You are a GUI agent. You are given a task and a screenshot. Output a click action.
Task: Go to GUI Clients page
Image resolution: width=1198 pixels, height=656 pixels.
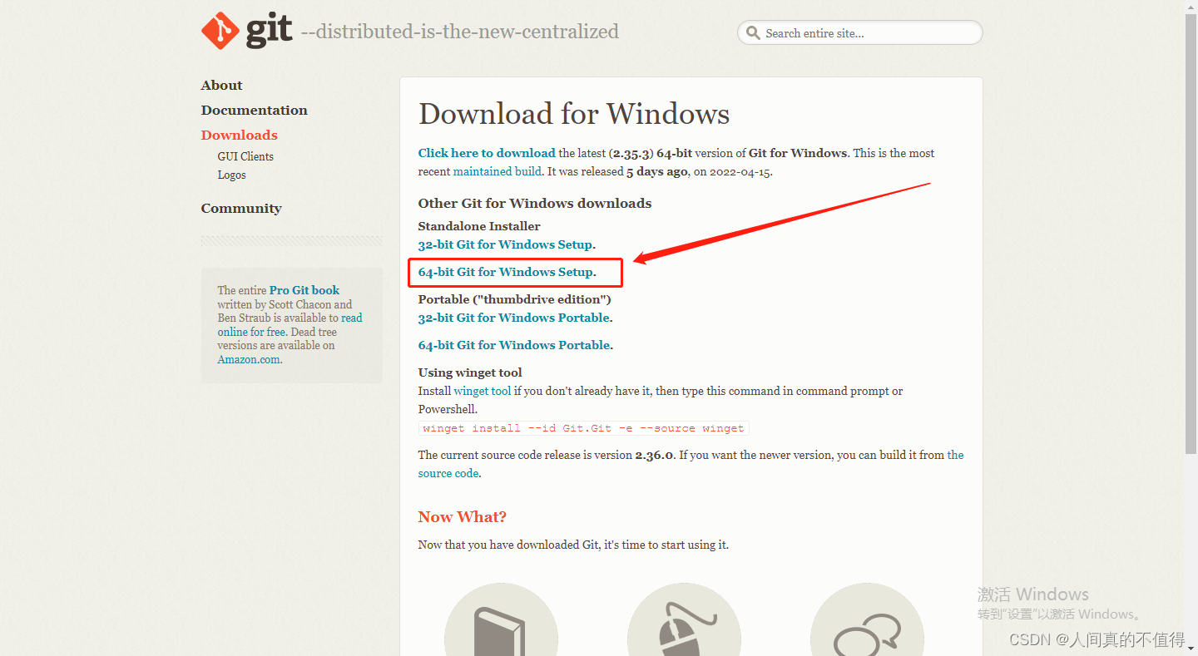click(x=245, y=156)
